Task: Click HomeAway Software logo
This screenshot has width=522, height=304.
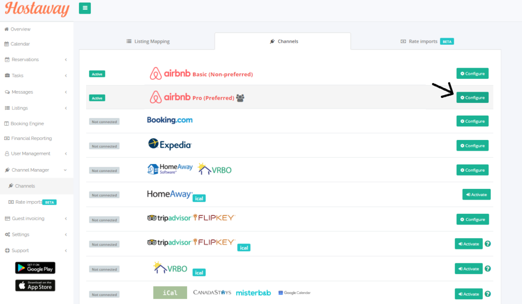Action: [x=170, y=169]
